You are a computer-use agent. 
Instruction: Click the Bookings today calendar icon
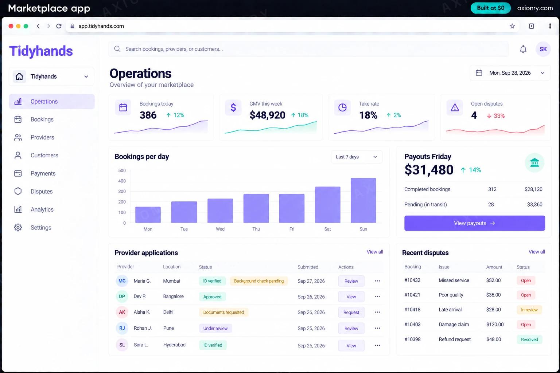click(x=123, y=107)
